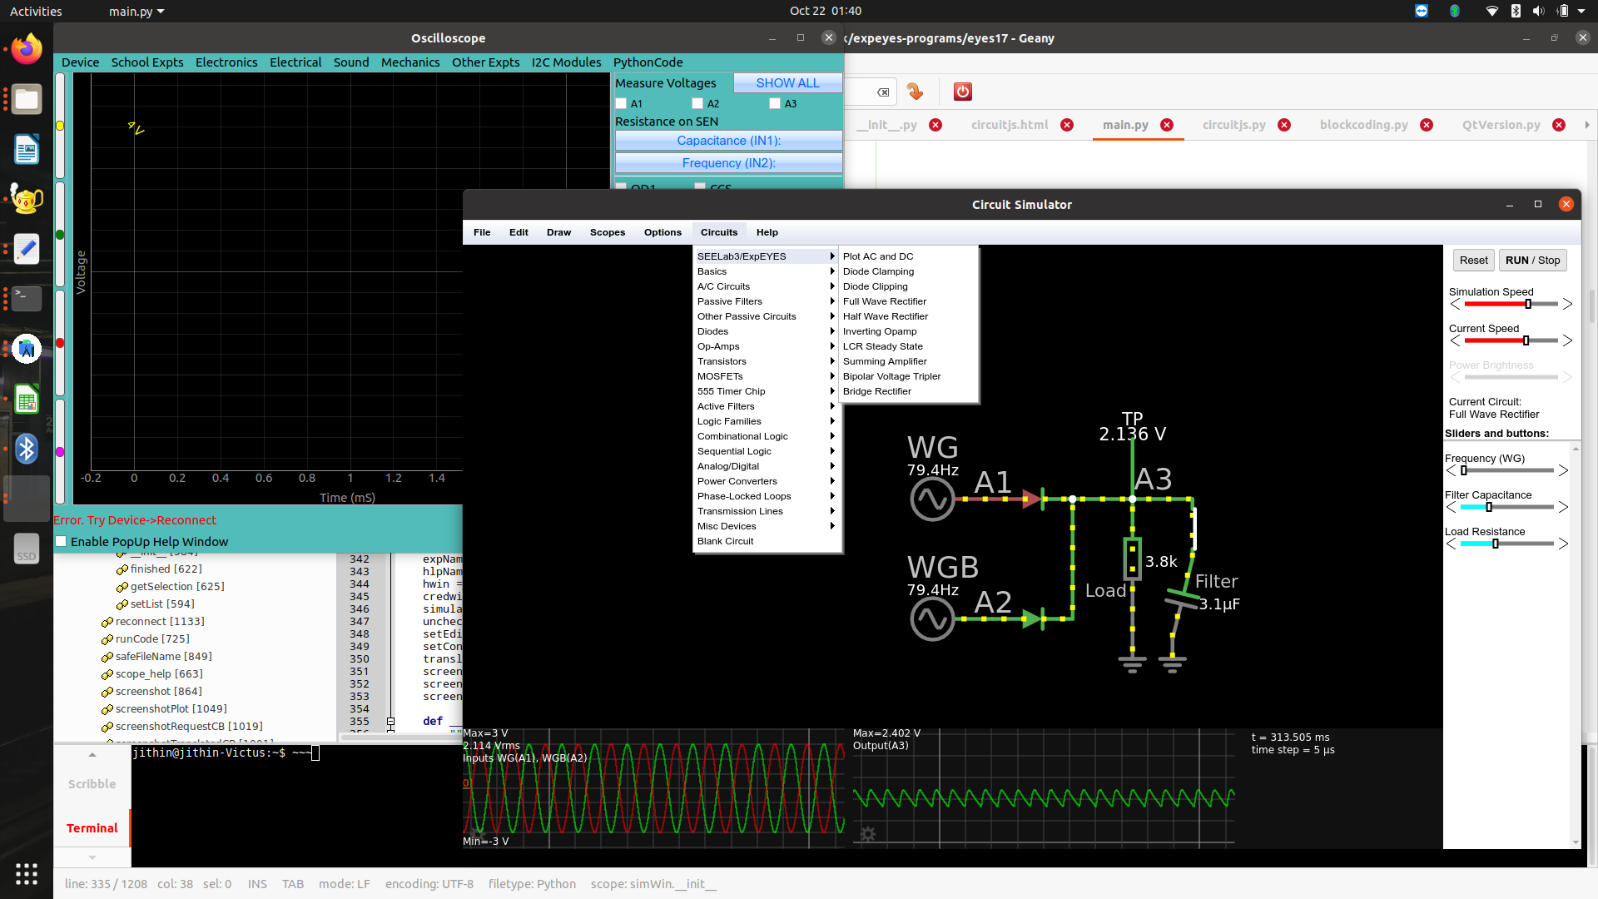The height and width of the screenshot is (899, 1598).
Task: Measure Capacitance (IN1) button
Action: coord(728,141)
